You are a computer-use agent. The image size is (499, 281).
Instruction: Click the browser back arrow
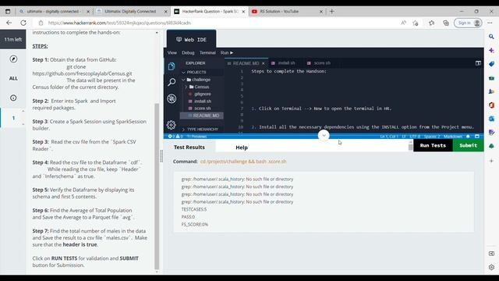coord(9,23)
